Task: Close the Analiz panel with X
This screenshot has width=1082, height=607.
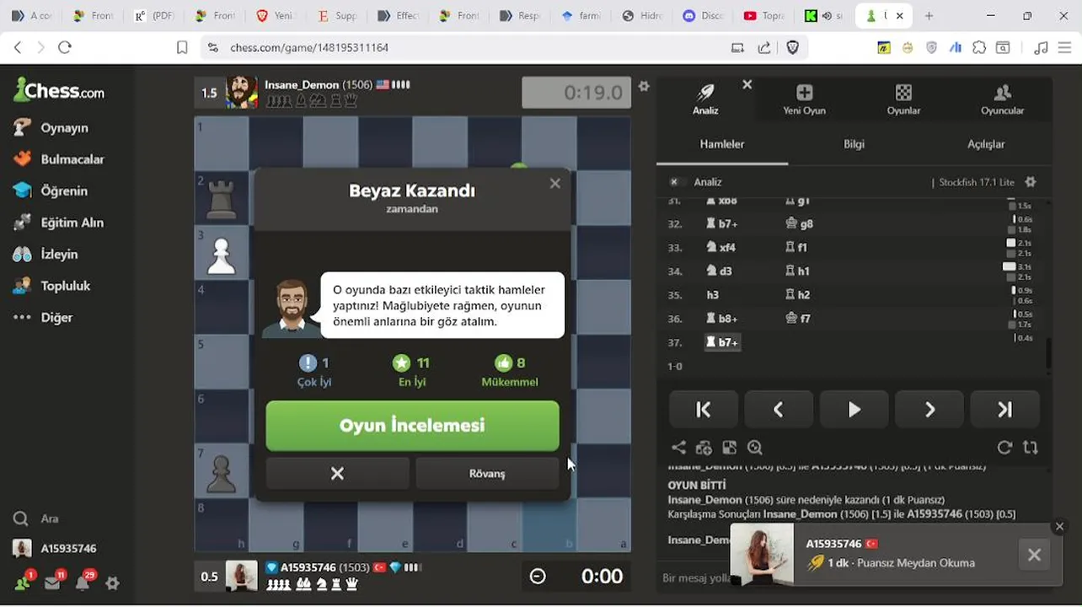Action: click(747, 84)
